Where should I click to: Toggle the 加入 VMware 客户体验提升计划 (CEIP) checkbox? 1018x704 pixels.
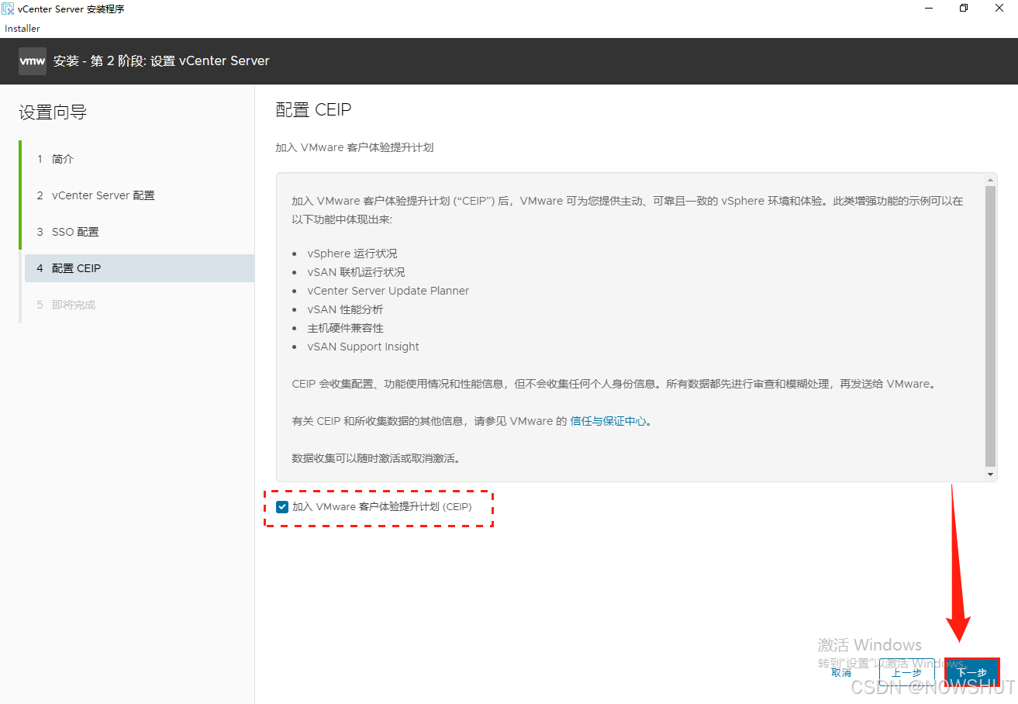point(282,507)
